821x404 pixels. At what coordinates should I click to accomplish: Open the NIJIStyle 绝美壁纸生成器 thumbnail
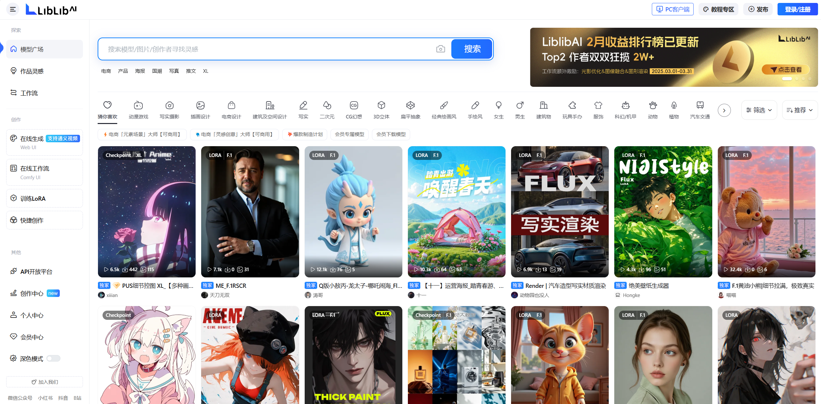(663, 212)
